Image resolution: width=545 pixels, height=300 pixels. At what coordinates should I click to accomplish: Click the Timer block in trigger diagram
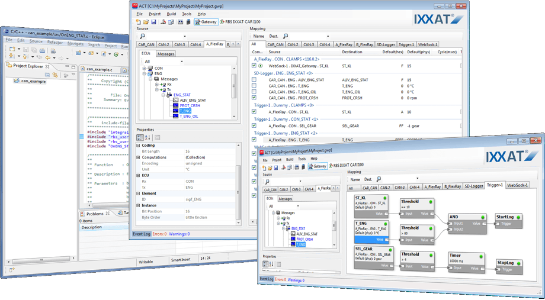(x=467, y=262)
